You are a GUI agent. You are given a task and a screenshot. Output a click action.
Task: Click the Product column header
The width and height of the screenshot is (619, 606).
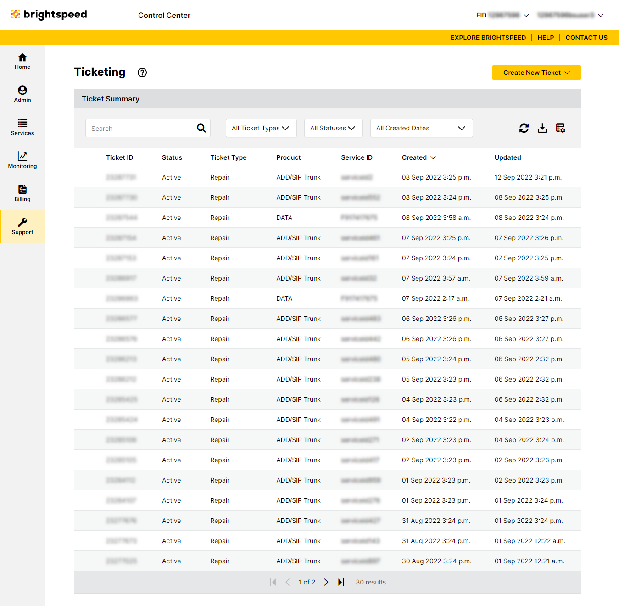click(x=289, y=157)
